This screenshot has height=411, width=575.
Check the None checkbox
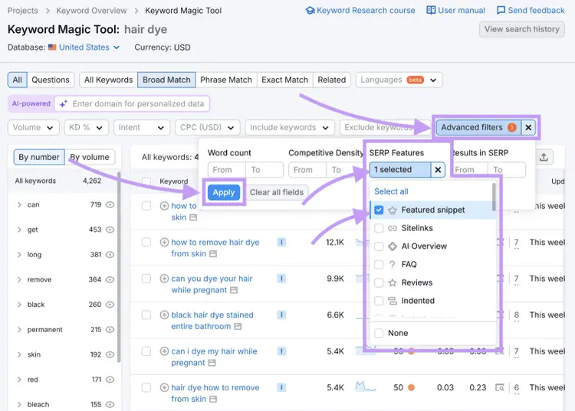coord(379,333)
